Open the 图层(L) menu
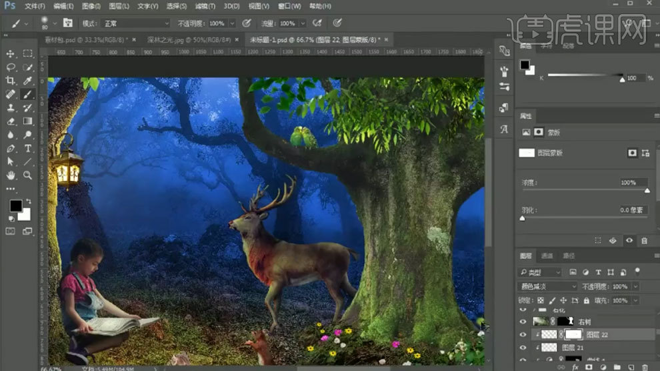 (x=119, y=6)
